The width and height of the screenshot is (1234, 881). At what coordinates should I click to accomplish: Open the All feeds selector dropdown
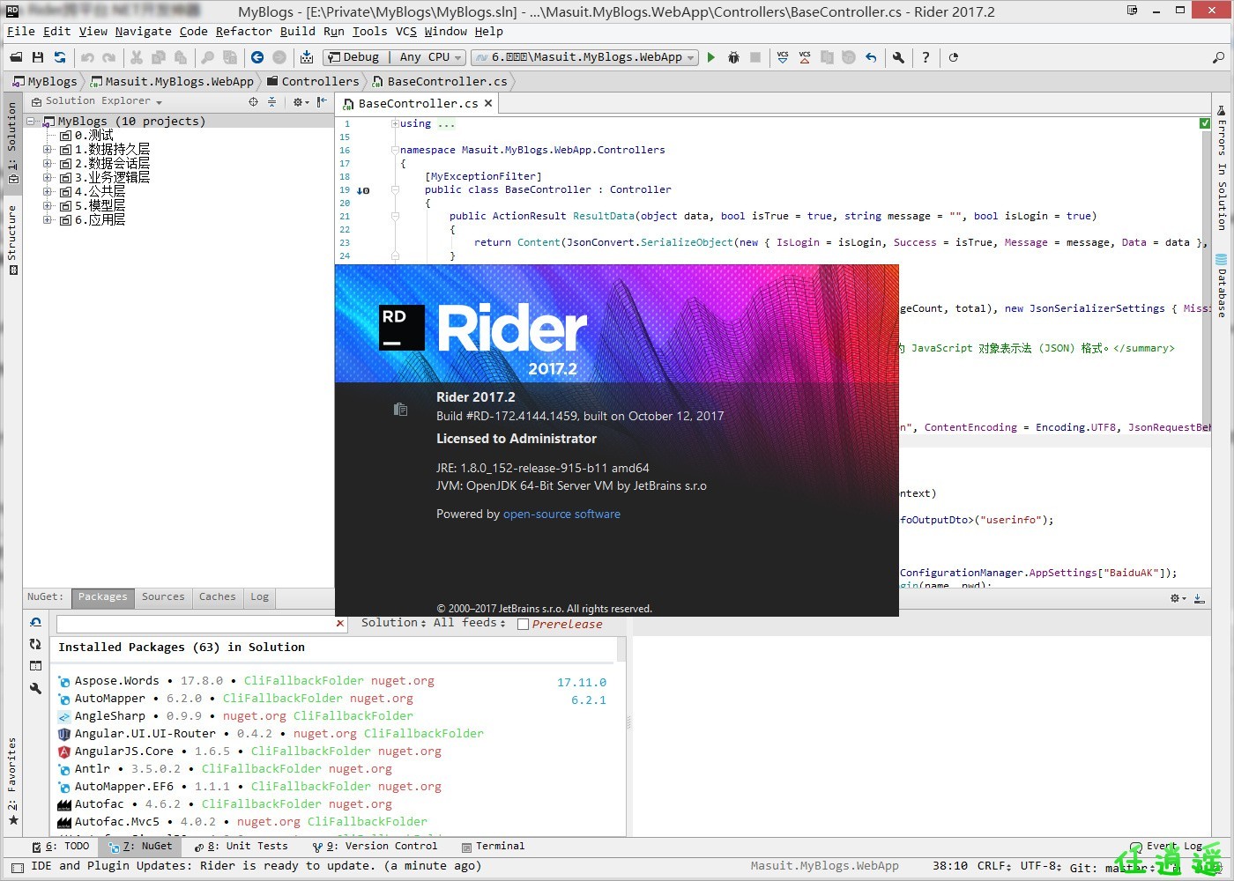(x=470, y=623)
